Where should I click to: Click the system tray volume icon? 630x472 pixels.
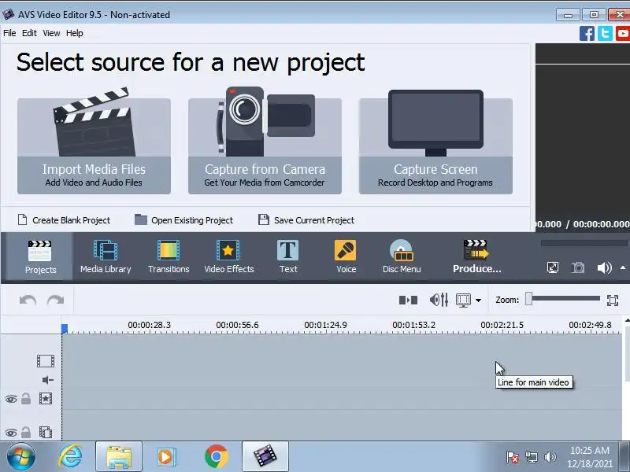coord(550,457)
